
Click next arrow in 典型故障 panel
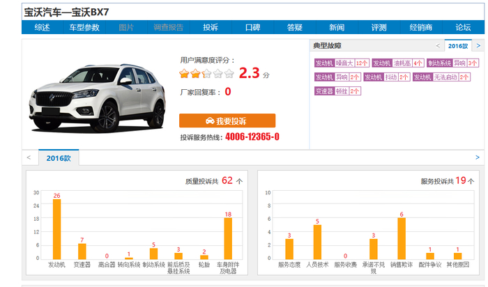click(x=478, y=46)
